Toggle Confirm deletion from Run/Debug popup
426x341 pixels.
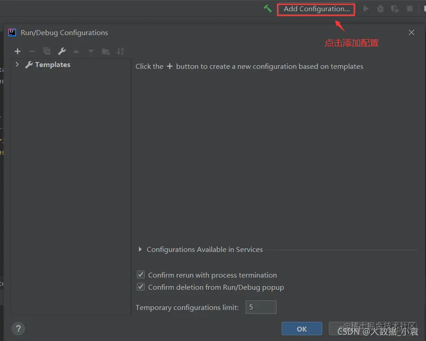pyautogui.click(x=141, y=287)
